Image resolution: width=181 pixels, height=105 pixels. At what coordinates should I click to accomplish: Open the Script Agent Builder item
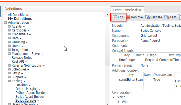(x=30, y=96)
